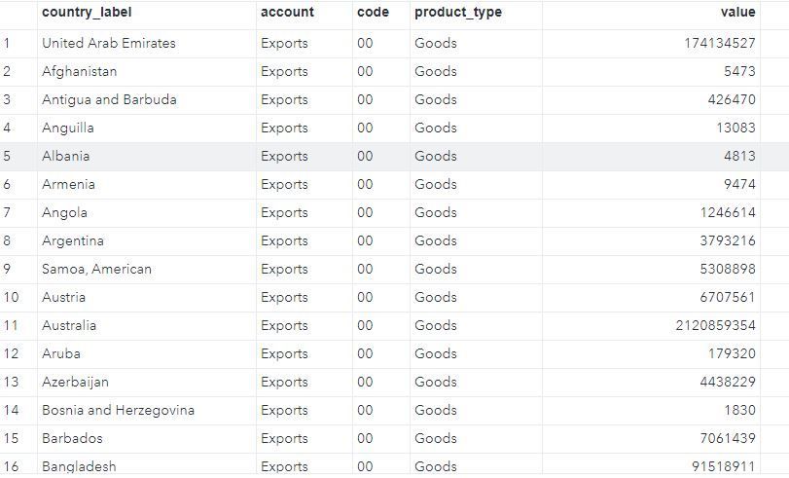789x478 pixels.
Task: Click the Samoa, American cell
Action: [x=96, y=269]
